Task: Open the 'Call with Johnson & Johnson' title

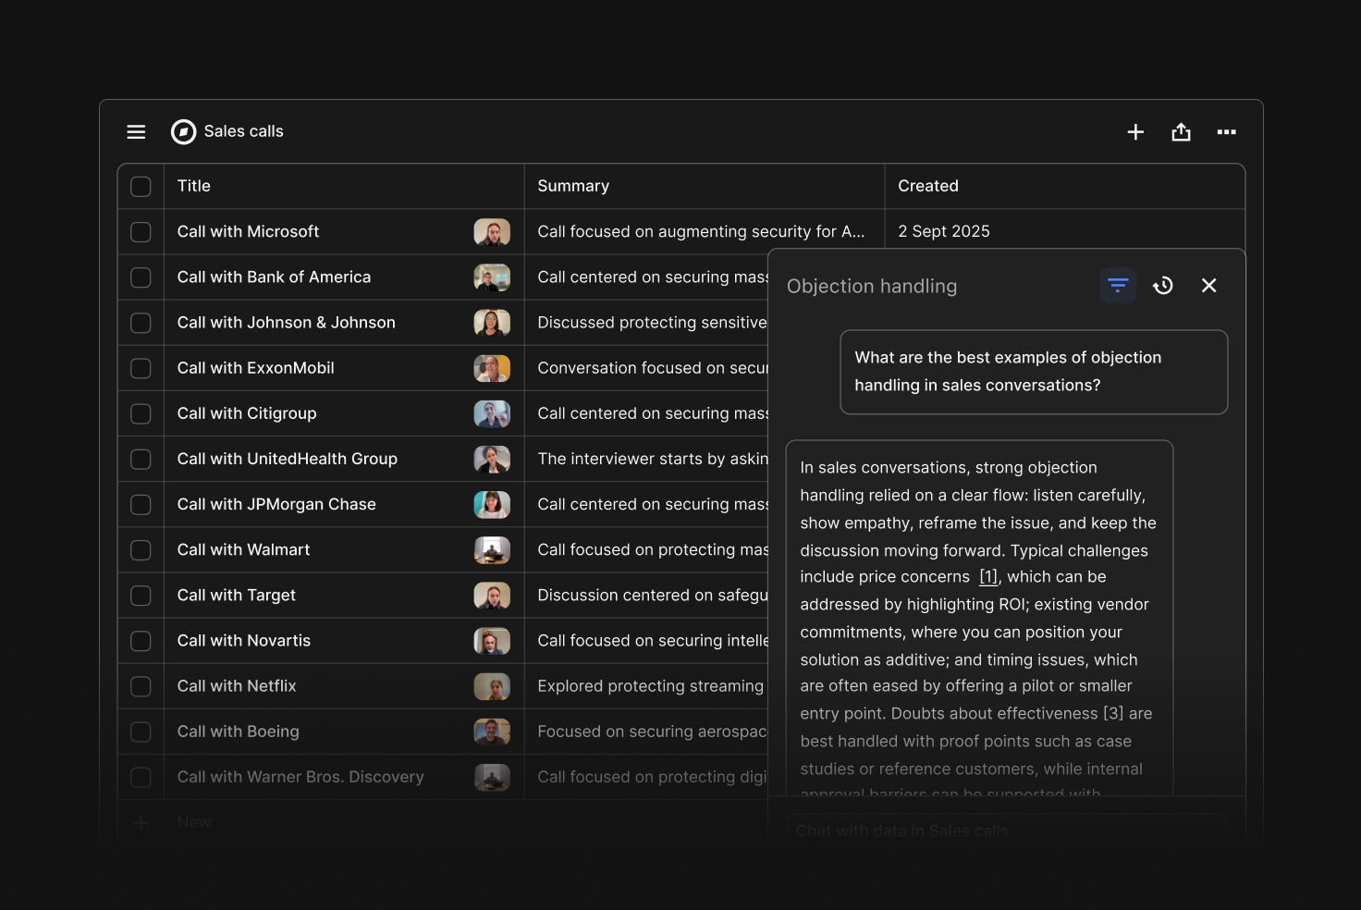Action: (286, 323)
